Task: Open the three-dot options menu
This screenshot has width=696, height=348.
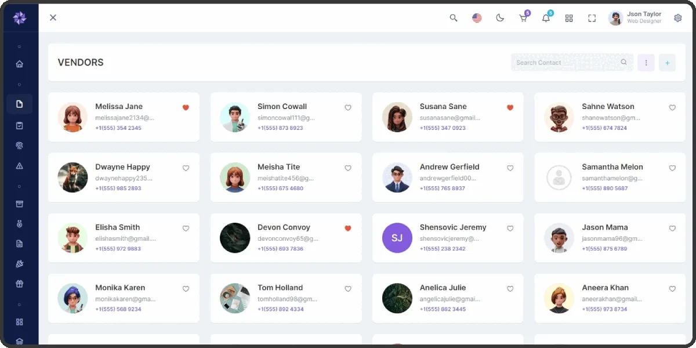Action: tap(646, 63)
